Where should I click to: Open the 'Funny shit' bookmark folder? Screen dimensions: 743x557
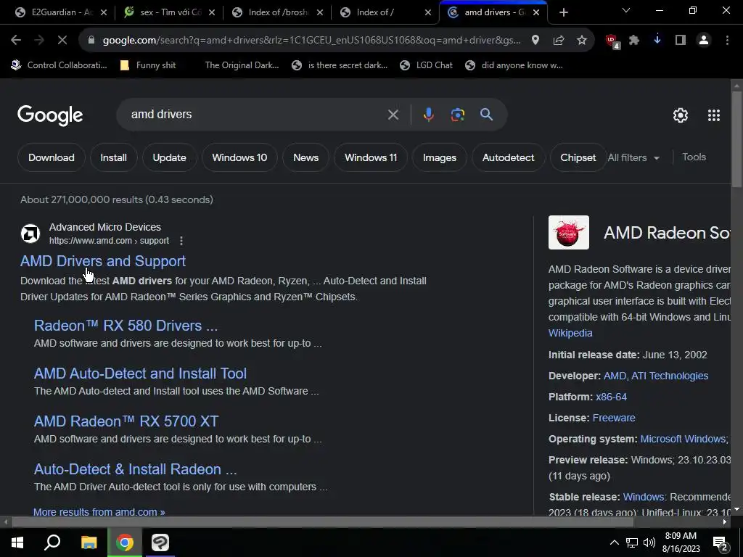click(x=148, y=65)
